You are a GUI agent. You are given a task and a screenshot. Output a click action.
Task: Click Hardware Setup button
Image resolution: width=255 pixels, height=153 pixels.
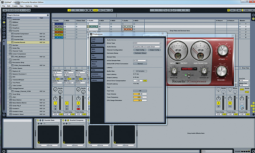tap(140, 53)
